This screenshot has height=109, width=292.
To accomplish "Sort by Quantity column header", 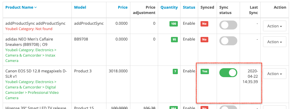I will (169, 7).
